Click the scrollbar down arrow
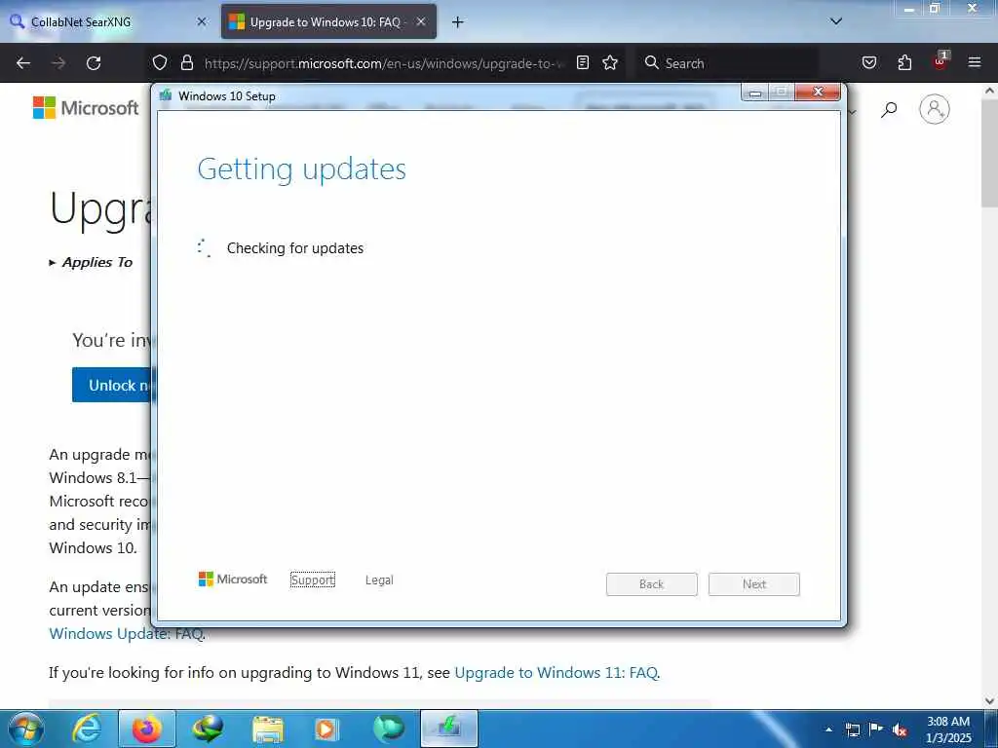The image size is (998, 748). (x=989, y=700)
